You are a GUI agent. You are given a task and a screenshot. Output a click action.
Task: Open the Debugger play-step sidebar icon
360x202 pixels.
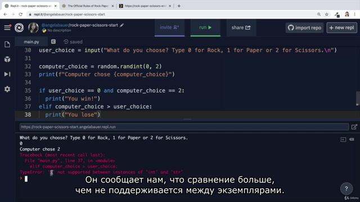point(7,74)
